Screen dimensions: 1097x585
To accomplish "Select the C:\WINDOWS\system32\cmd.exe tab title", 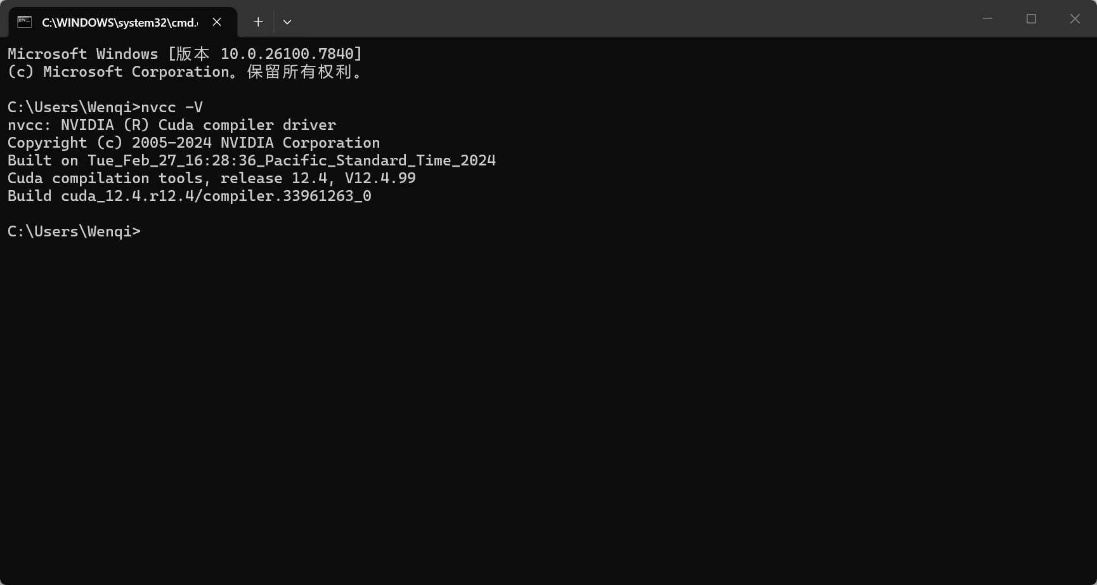I will (119, 23).
